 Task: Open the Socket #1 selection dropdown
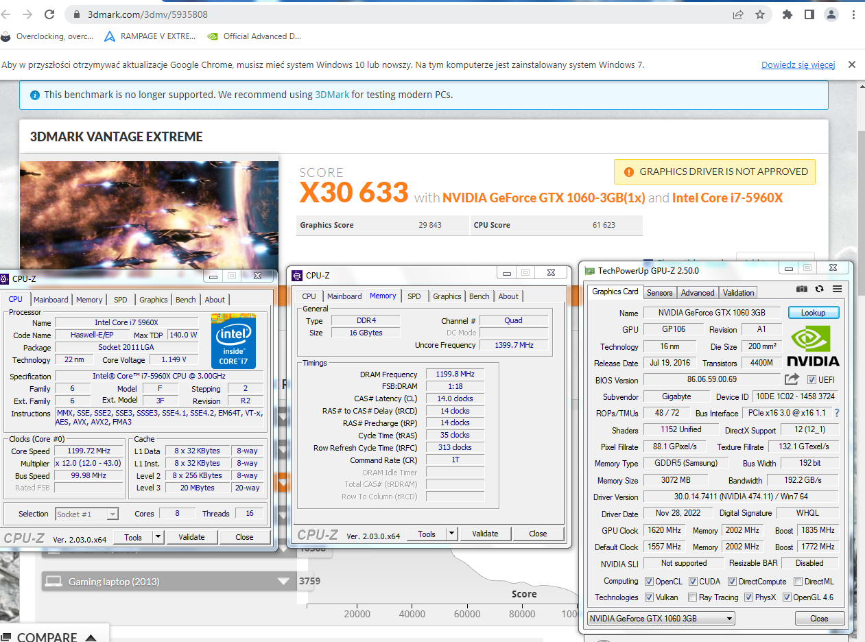coord(86,514)
